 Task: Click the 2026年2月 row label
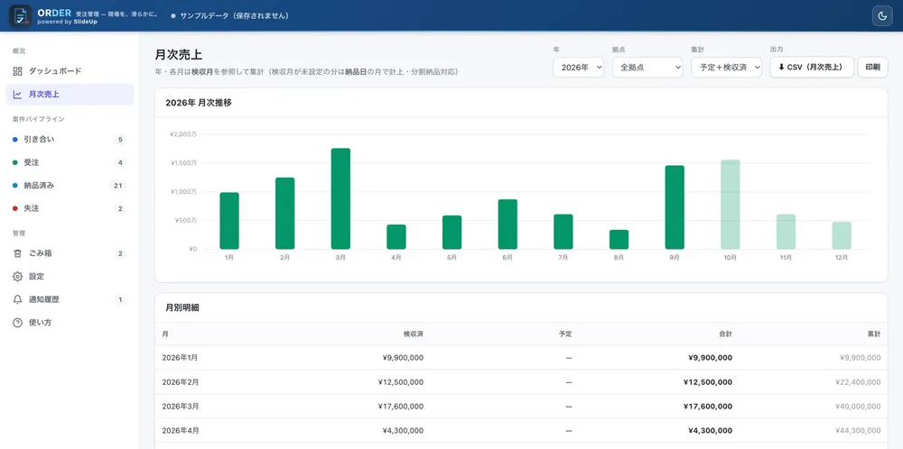tap(180, 381)
